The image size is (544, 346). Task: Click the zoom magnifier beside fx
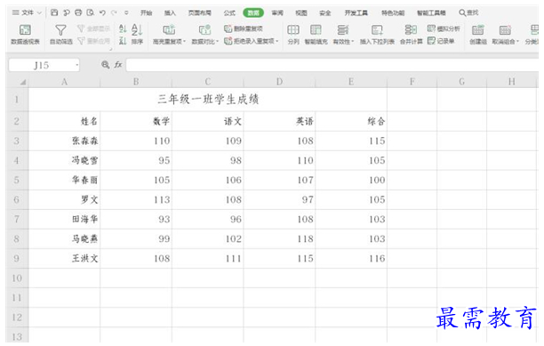[x=105, y=65]
